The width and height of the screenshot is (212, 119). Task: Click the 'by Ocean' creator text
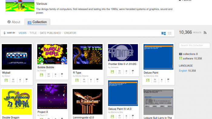(6, 76)
